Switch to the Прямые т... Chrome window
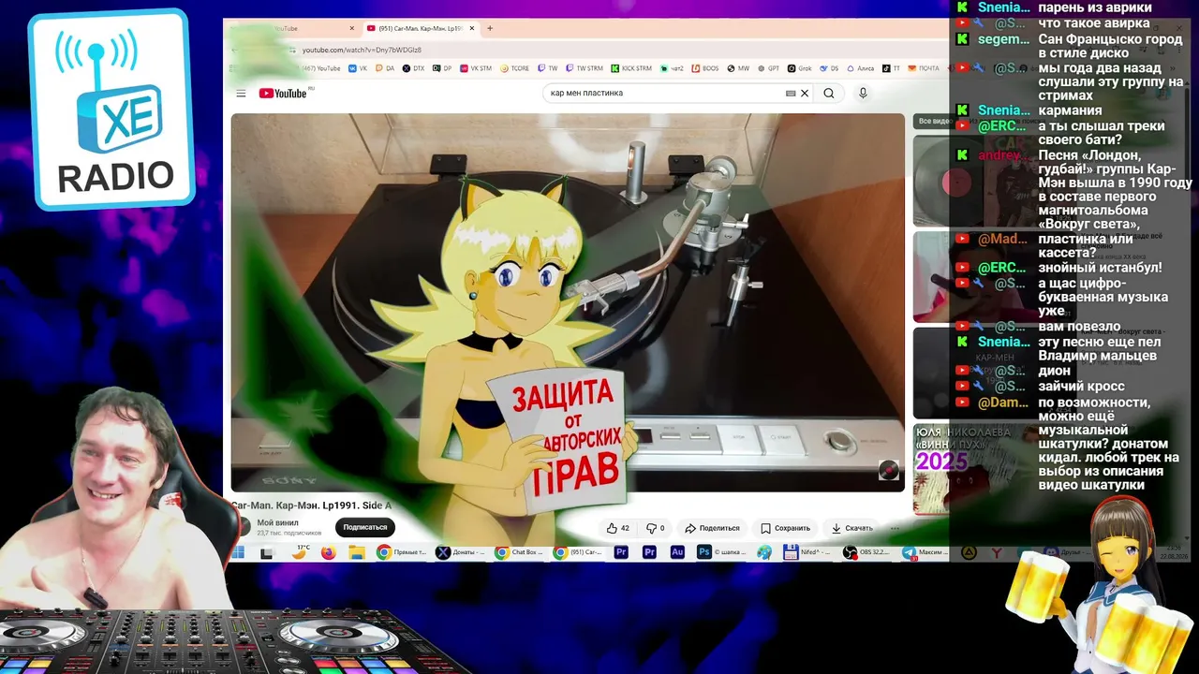1199x674 pixels. 402,552
